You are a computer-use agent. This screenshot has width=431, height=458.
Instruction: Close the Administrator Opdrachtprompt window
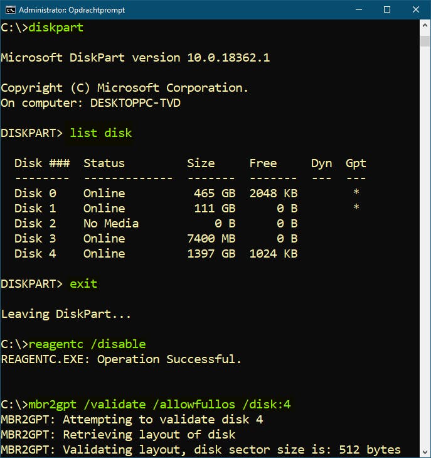click(x=415, y=9)
